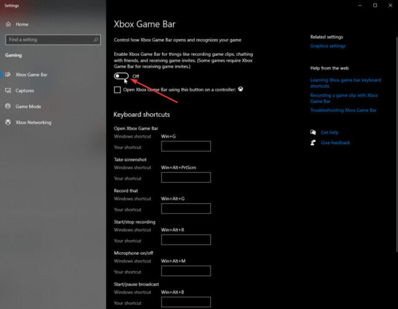Open Troubleshooting Xbox Game Bar link

(x=343, y=110)
